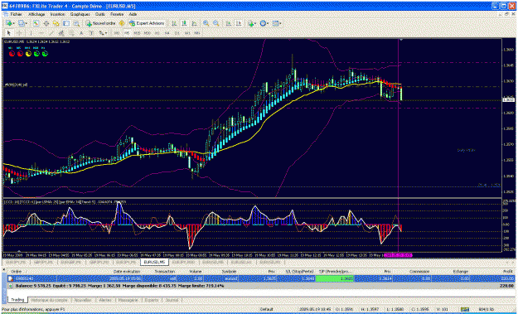Expand the Indicators dropdown arrow
The height and width of the screenshot is (314, 518).
256,23
